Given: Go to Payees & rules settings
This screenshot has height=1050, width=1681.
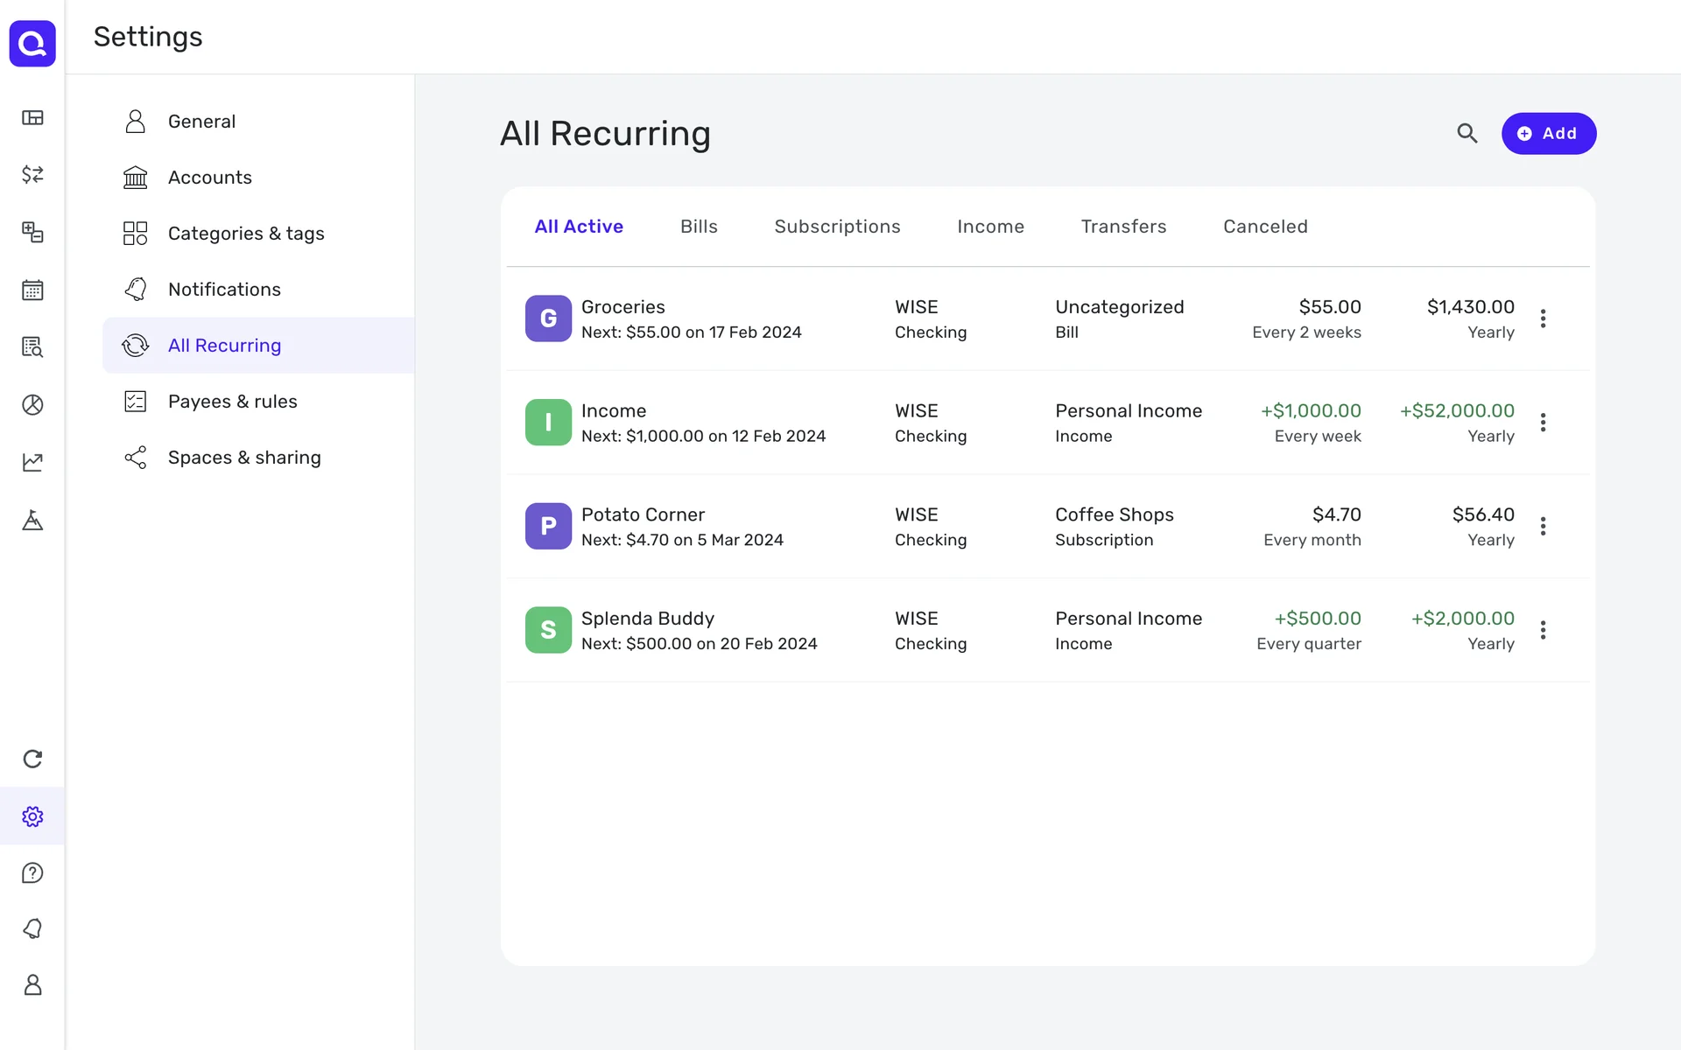Looking at the screenshot, I should coord(232,402).
